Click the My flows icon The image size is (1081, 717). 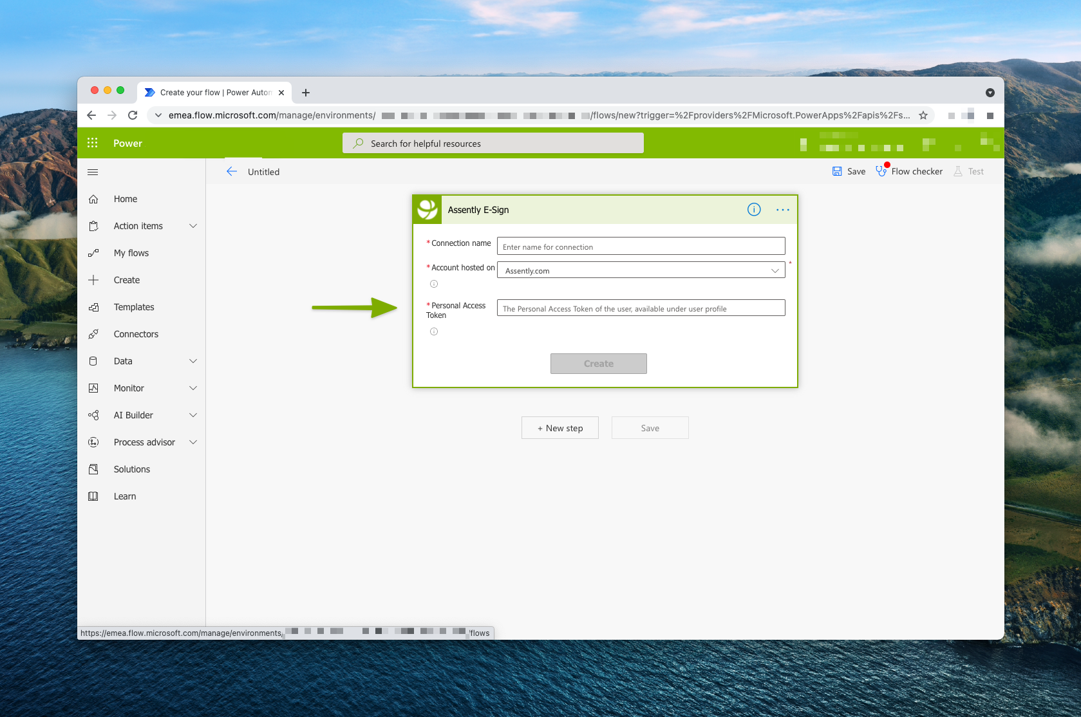pyautogui.click(x=93, y=253)
